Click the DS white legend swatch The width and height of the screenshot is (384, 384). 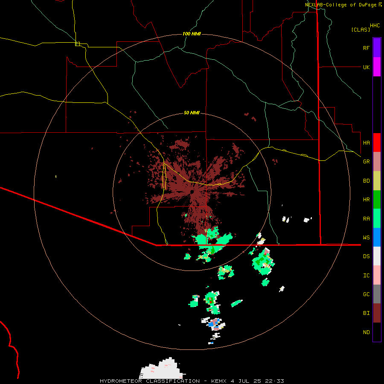(377, 256)
